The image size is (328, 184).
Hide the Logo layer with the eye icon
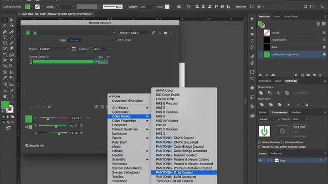tap(260, 160)
